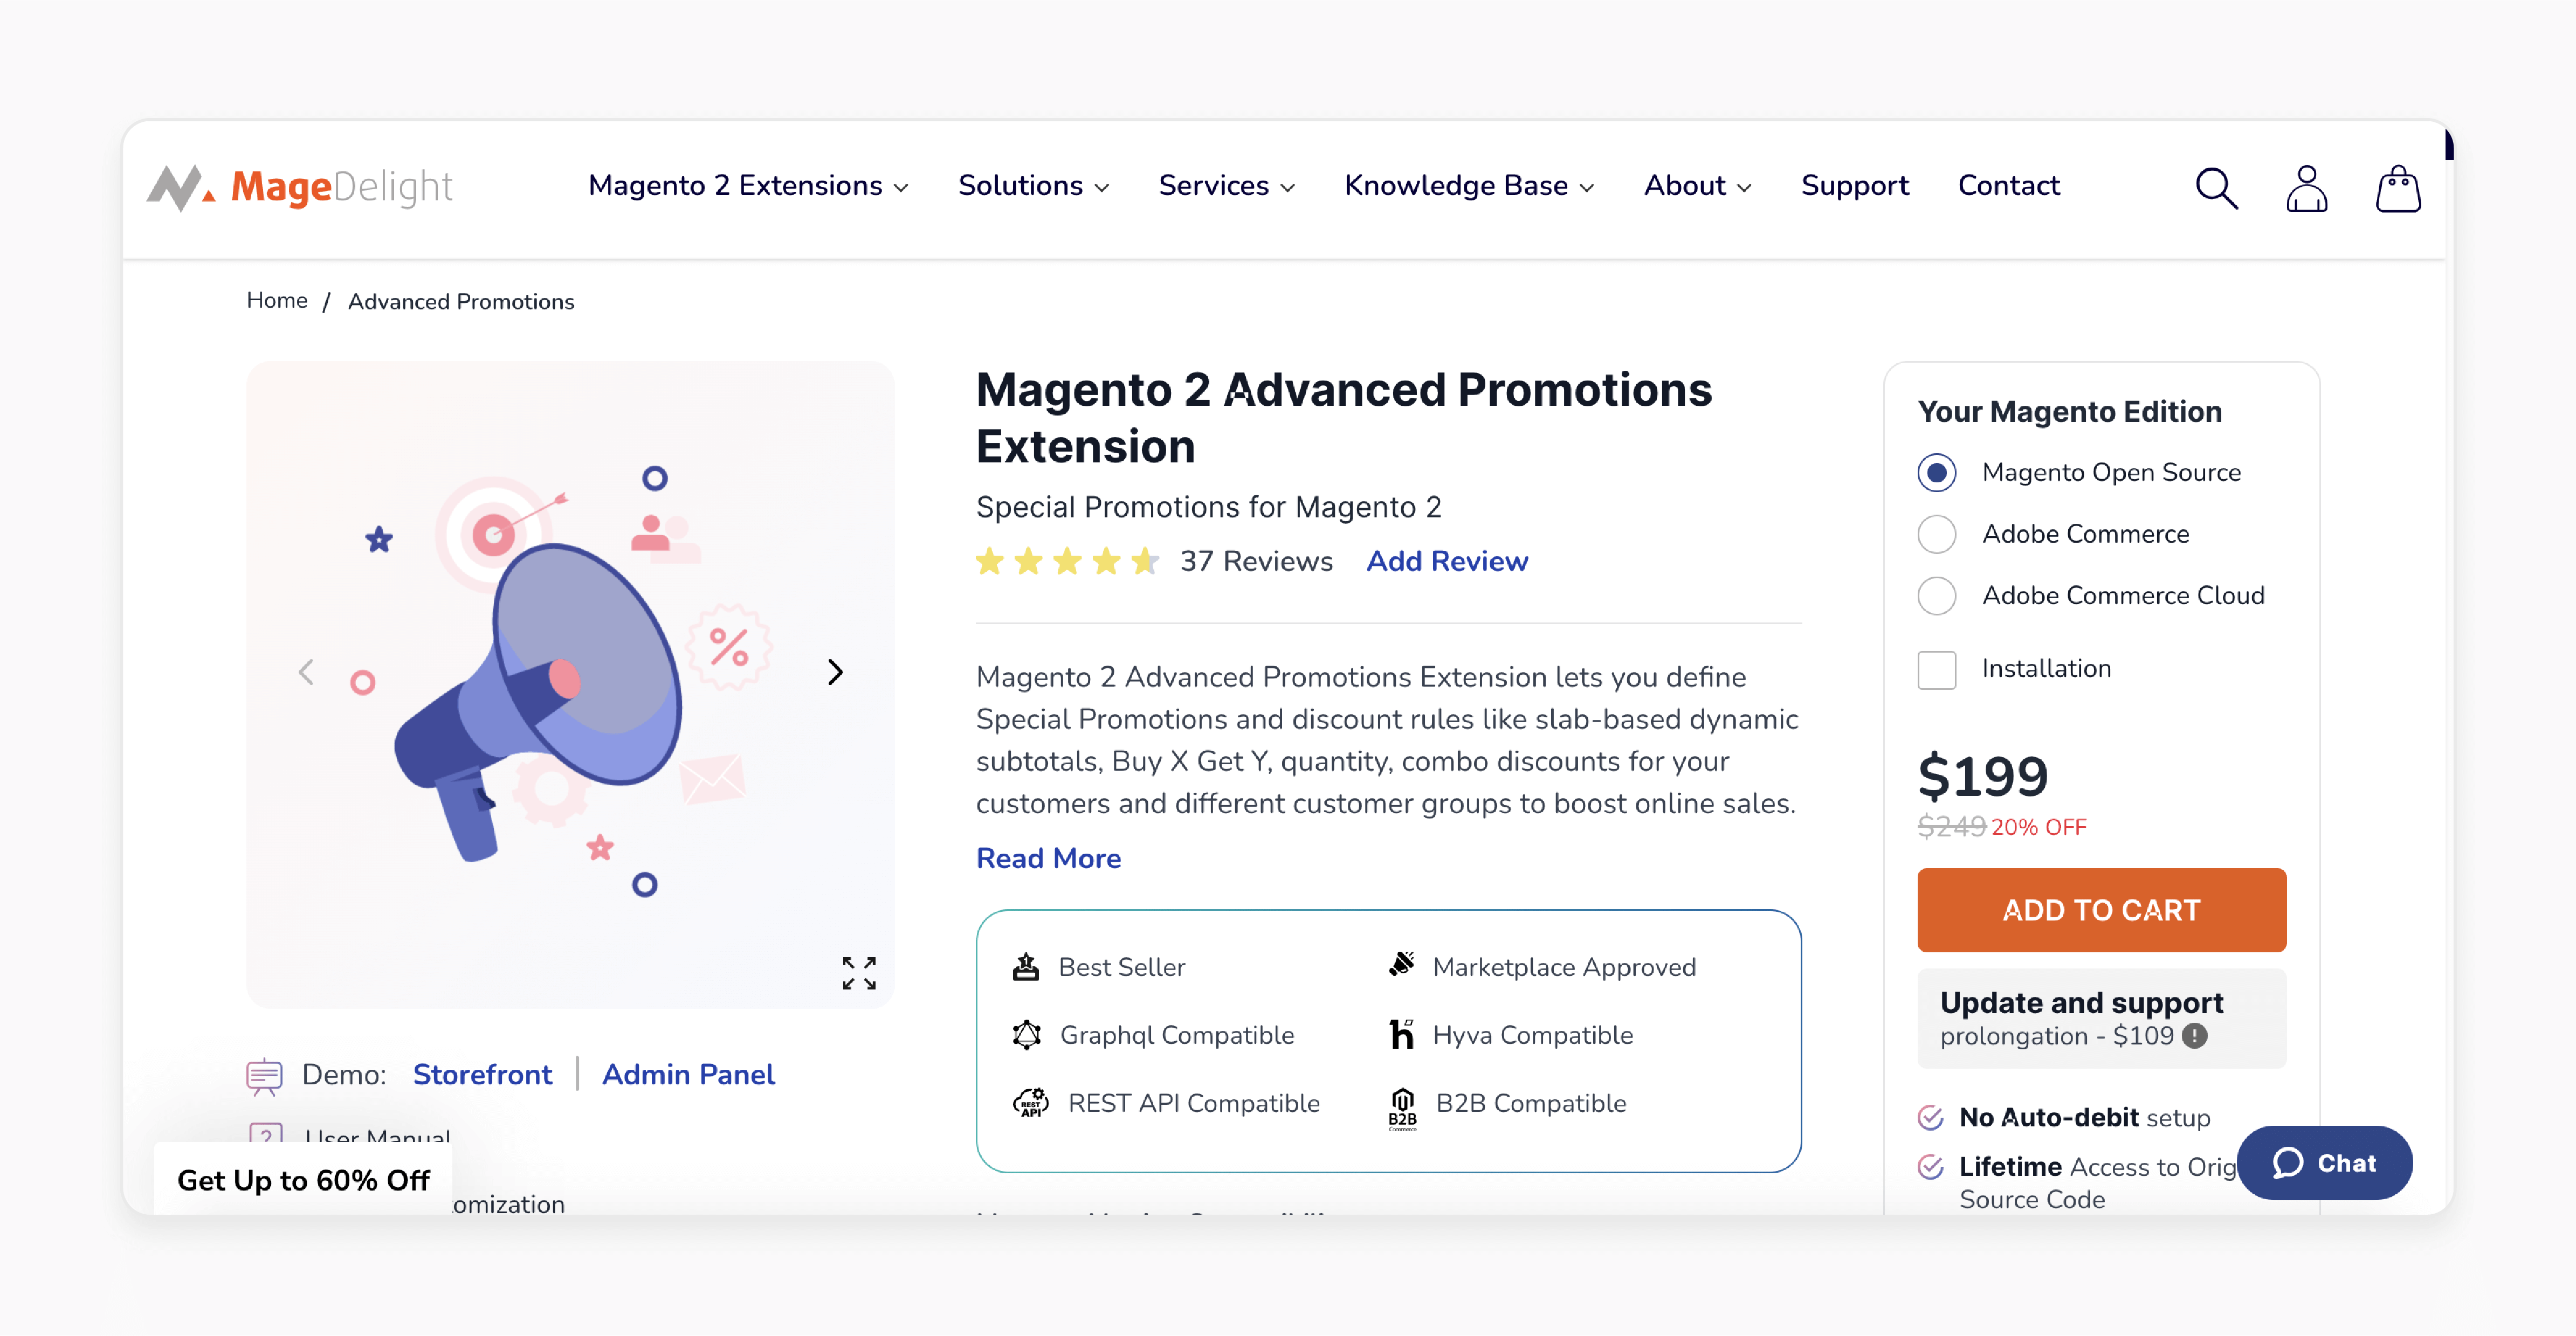This screenshot has width=2576, height=1336.
Task: Click the star rating icons
Action: click(1067, 560)
